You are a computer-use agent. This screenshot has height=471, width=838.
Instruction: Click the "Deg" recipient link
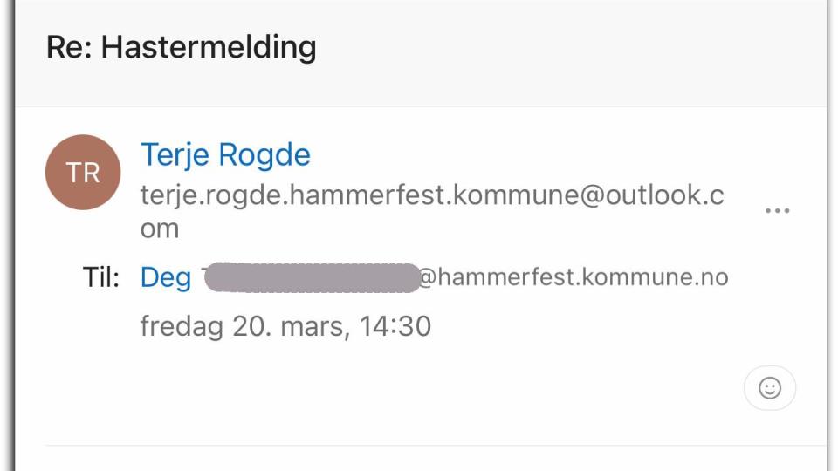coord(166,278)
